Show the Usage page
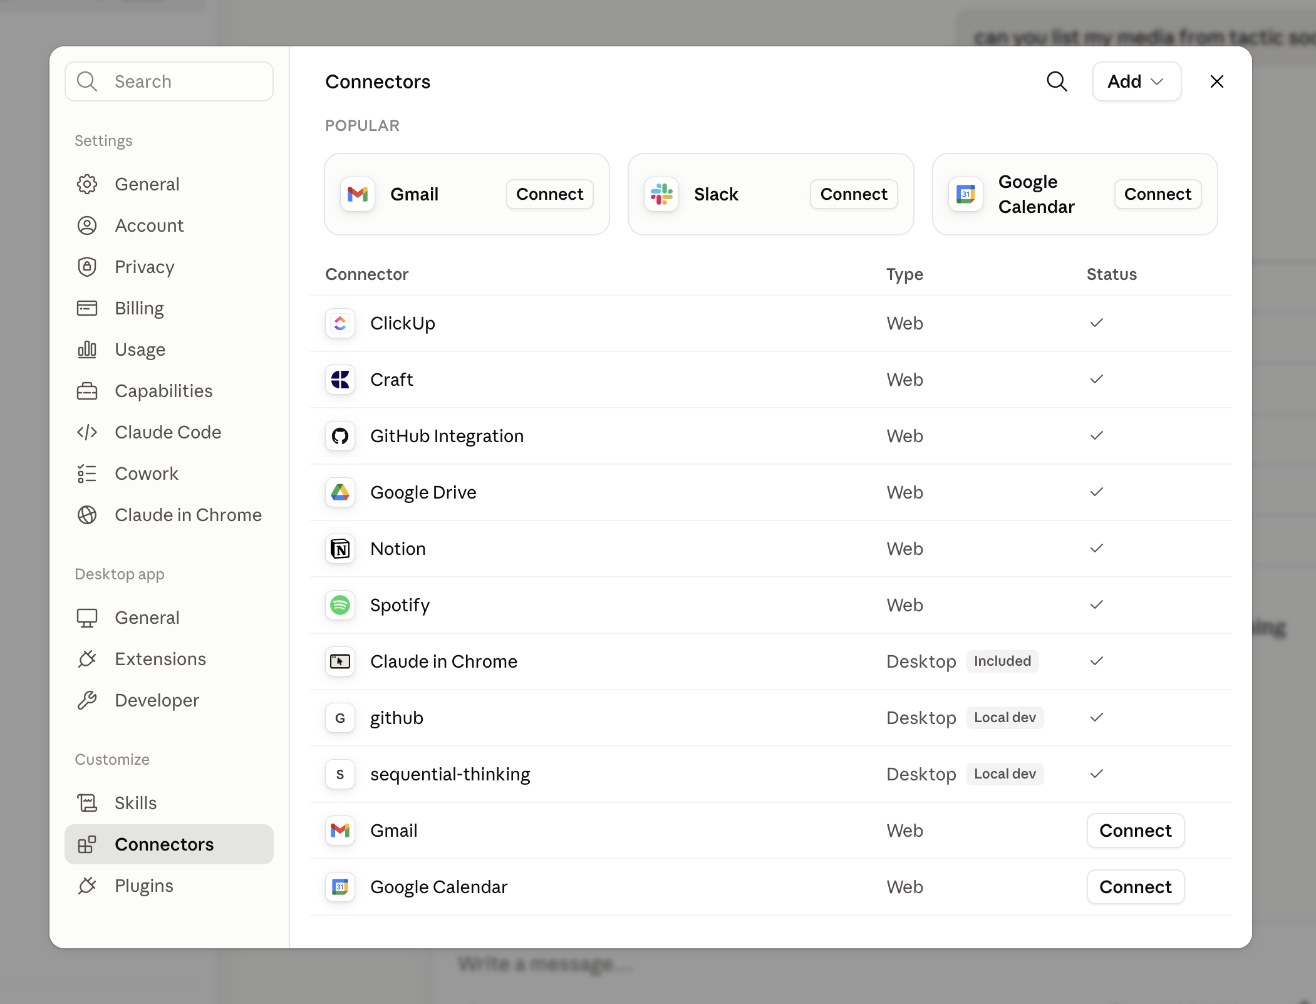This screenshot has width=1316, height=1004. (x=169, y=349)
